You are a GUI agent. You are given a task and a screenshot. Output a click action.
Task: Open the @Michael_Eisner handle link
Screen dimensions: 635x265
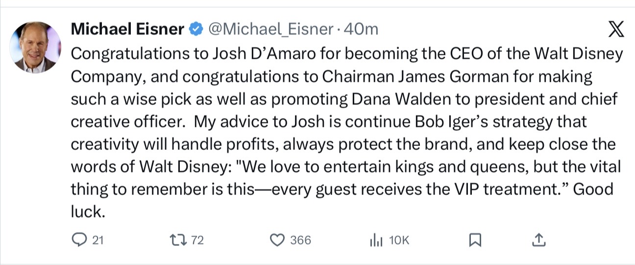pos(271,29)
